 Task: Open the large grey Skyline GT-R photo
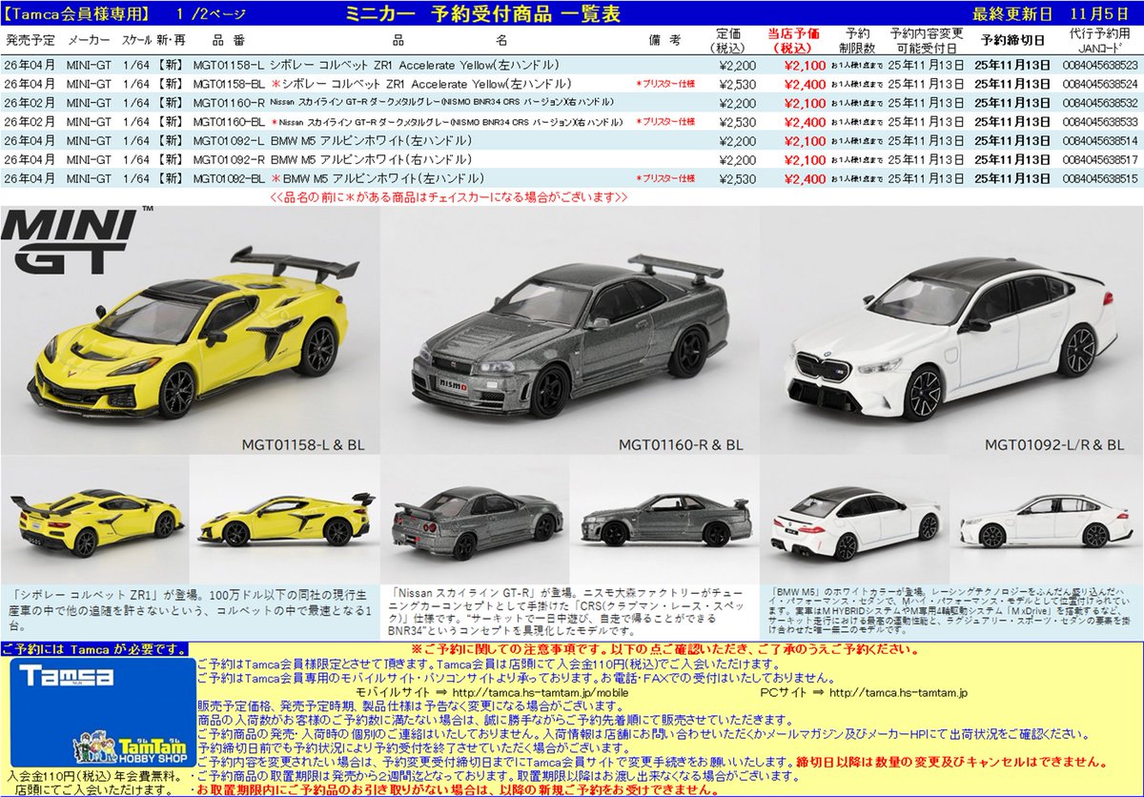tap(570, 332)
